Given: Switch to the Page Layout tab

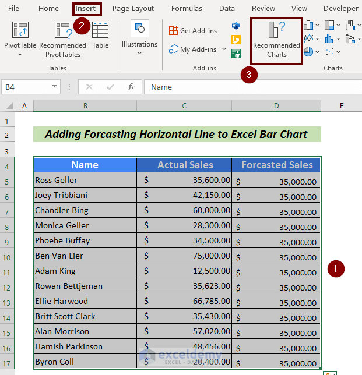Looking at the screenshot, I should pos(133,9).
